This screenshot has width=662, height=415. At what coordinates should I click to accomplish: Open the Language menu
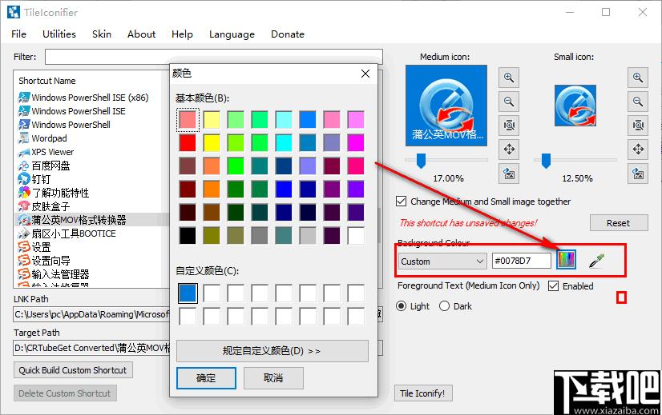[232, 34]
